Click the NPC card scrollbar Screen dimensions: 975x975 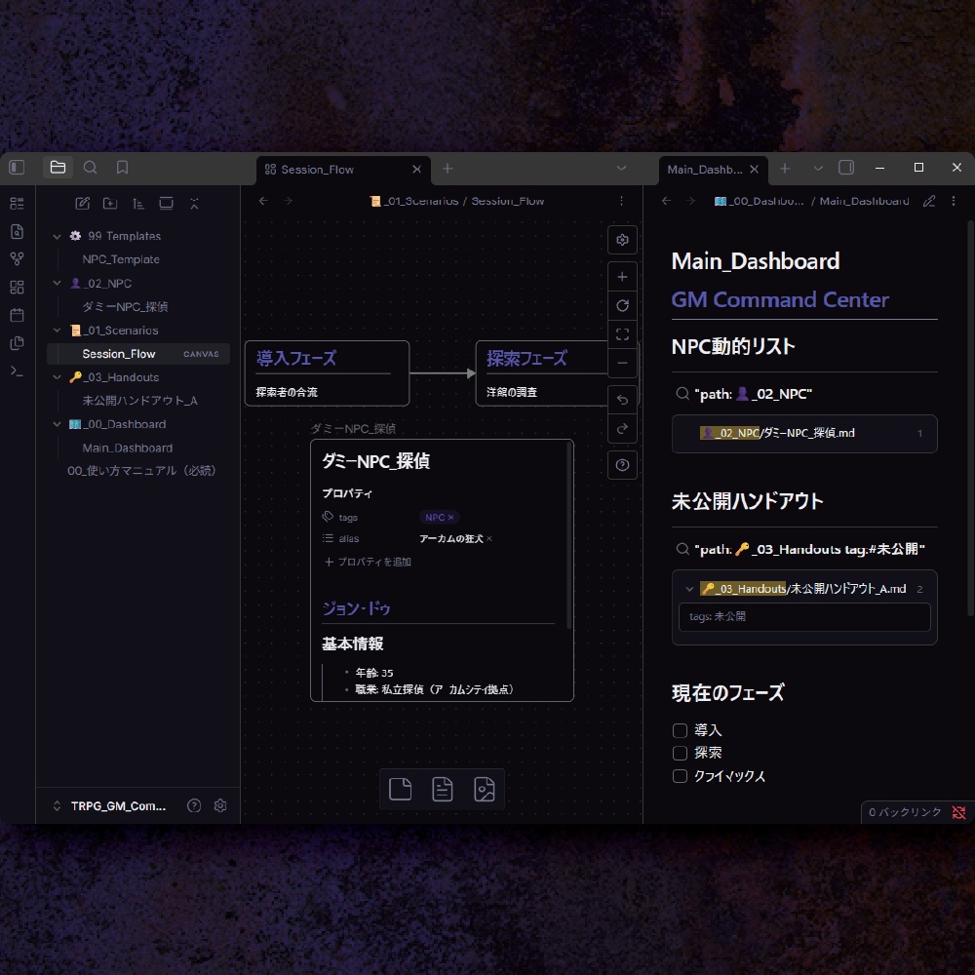pyautogui.click(x=568, y=534)
